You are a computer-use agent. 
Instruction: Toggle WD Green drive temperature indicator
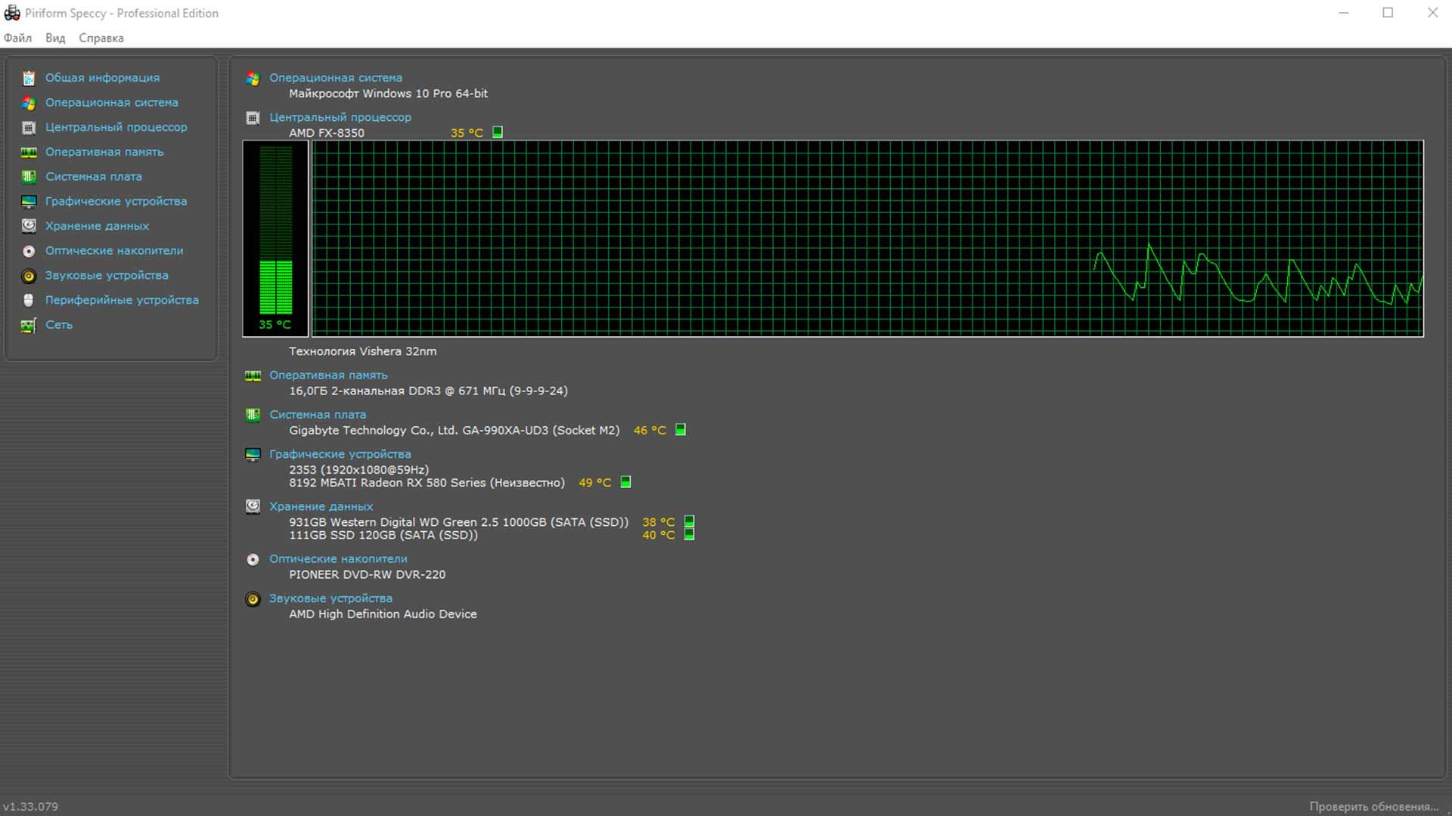coord(689,521)
